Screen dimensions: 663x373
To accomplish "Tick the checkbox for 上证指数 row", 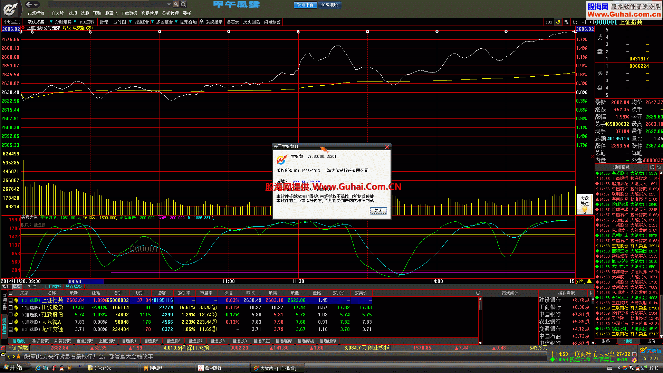I will pos(11,300).
